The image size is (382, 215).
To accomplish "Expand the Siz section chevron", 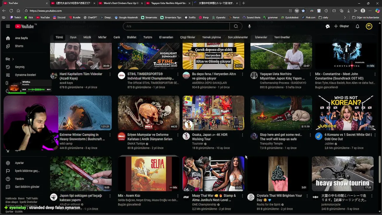I will (13, 59).
